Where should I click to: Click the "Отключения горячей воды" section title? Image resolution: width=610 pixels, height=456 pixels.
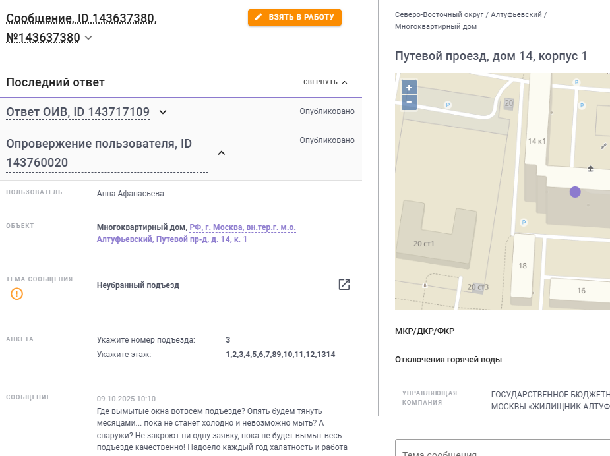click(x=448, y=360)
